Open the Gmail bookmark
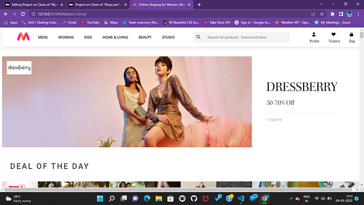Image resolution: width=364 pixels, height=205 pixels. coord(69,22)
